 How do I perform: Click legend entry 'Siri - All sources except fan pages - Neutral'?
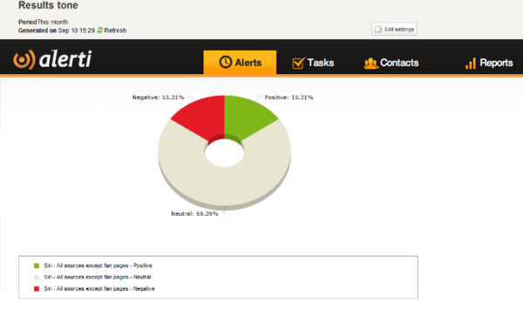pos(98,277)
